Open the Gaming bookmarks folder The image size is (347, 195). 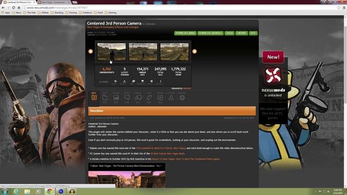point(111,12)
